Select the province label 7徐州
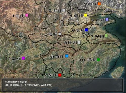Viewport: 126px width, 93px height. 98,36
